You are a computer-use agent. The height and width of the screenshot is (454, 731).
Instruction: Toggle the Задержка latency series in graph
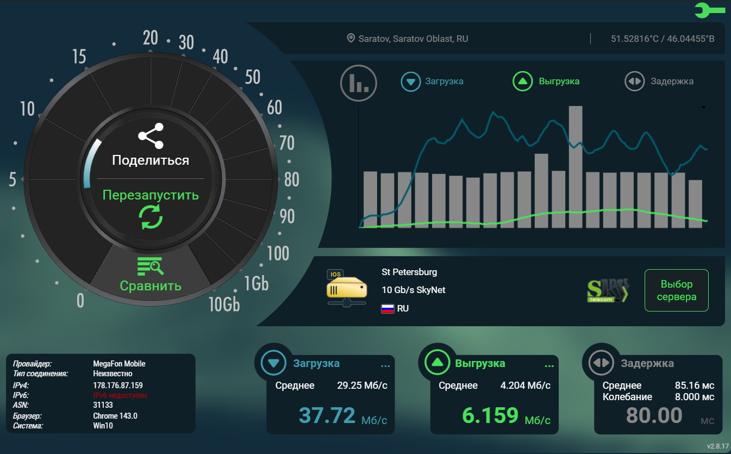659,82
